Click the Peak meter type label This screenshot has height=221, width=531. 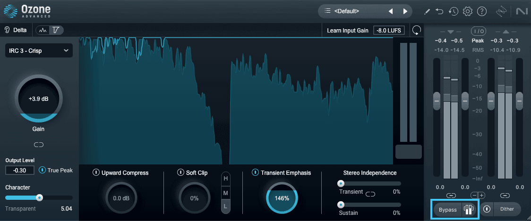click(x=478, y=41)
